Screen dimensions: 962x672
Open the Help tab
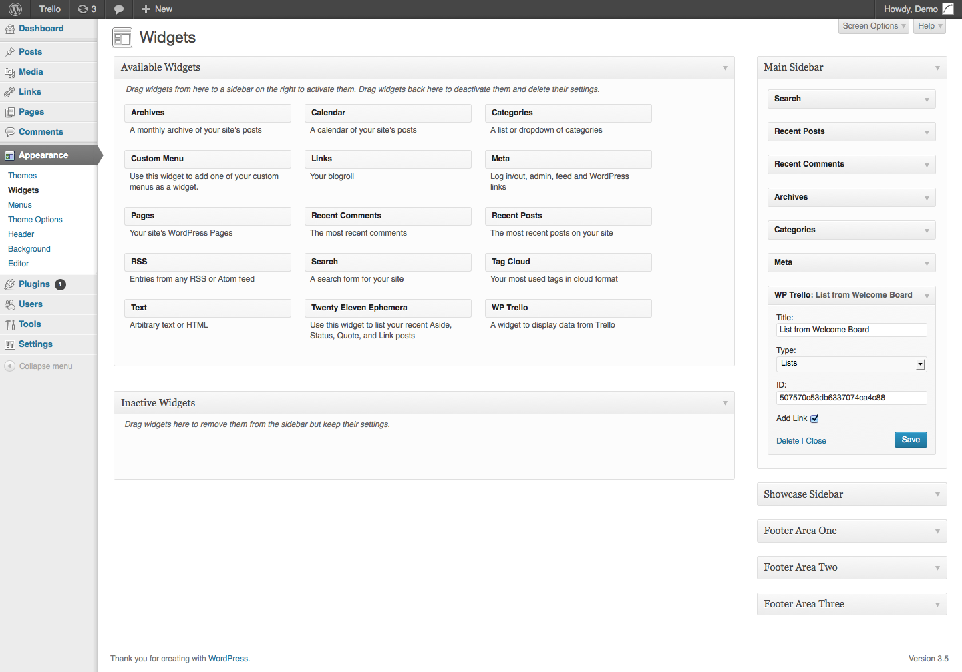tap(929, 26)
